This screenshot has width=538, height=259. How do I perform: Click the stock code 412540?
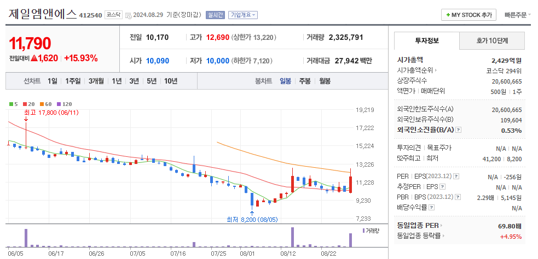[91, 15]
